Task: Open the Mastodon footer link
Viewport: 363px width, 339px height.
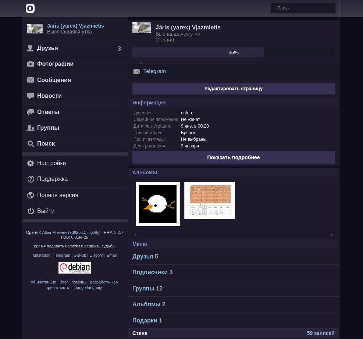Action: click(42, 255)
